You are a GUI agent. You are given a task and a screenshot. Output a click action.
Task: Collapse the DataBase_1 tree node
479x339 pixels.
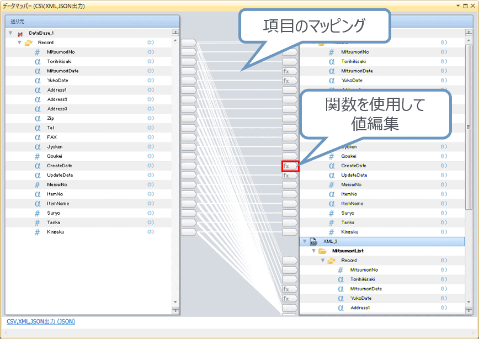[x=10, y=33]
